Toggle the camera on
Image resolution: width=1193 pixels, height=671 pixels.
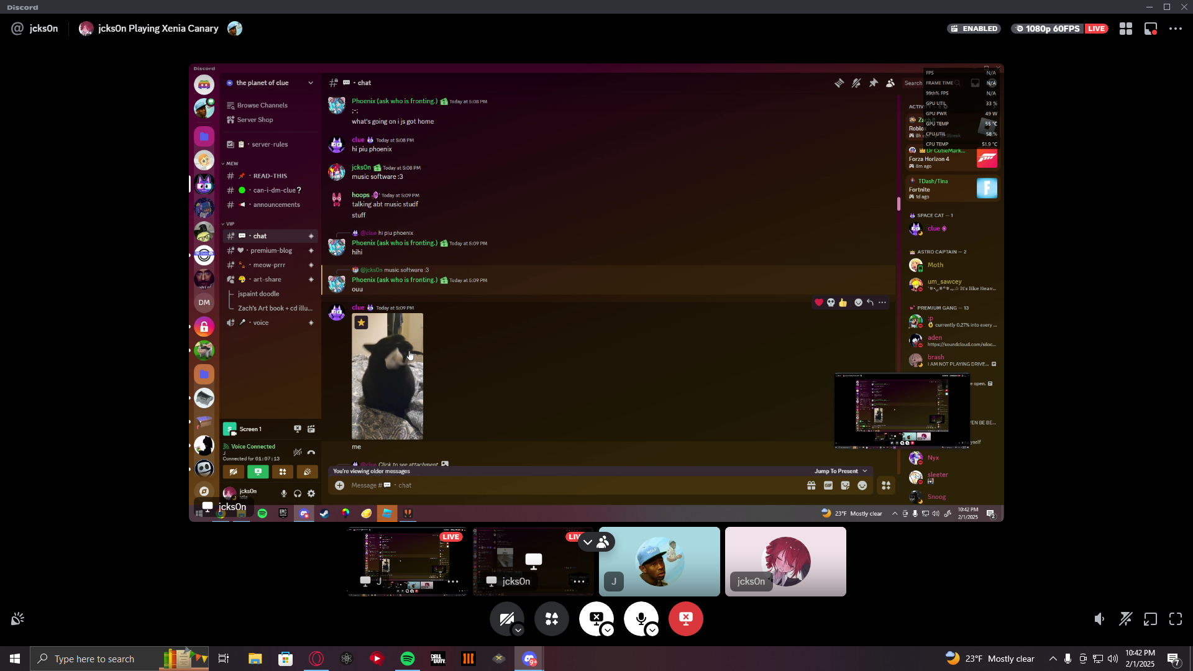tap(506, 619)
